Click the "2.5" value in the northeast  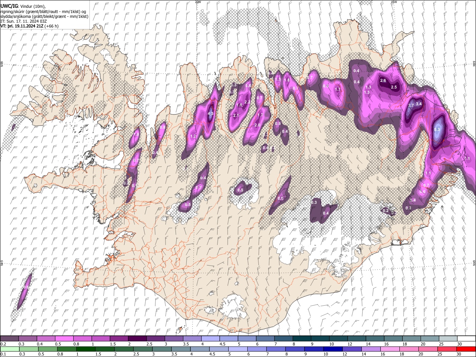pyautogui.click(x=394, y=87)
